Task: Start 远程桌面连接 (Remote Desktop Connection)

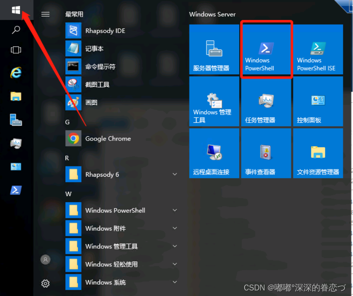Action: (x=214, y=153)
